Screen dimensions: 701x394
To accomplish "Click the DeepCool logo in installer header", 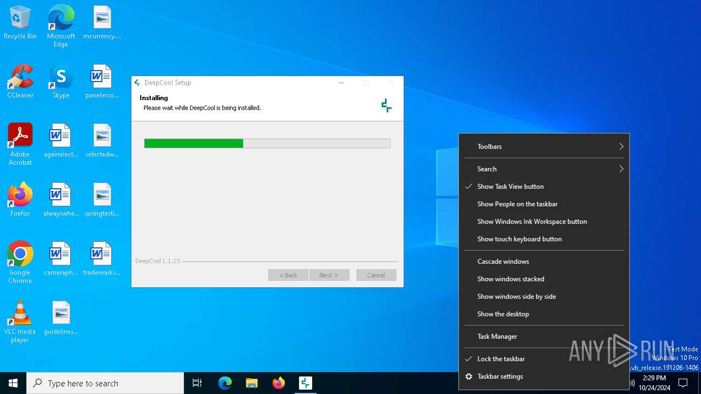I will click(x=387, y=105).
